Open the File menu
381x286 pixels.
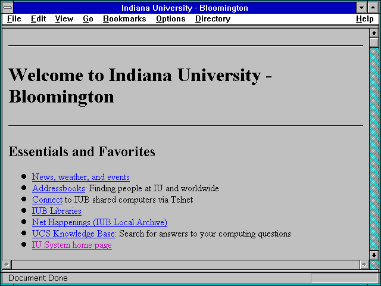[x=14, y=19]
